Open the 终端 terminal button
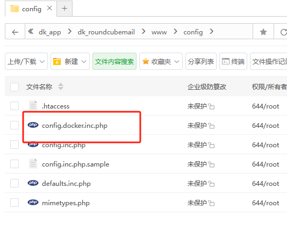This screenshot has width=287, height=238. point(233,61)
